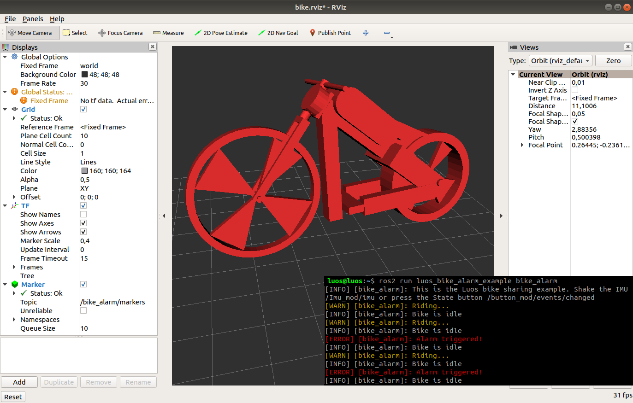Open the view Type dropdown

pyautogui.click(x=560, y=61)
